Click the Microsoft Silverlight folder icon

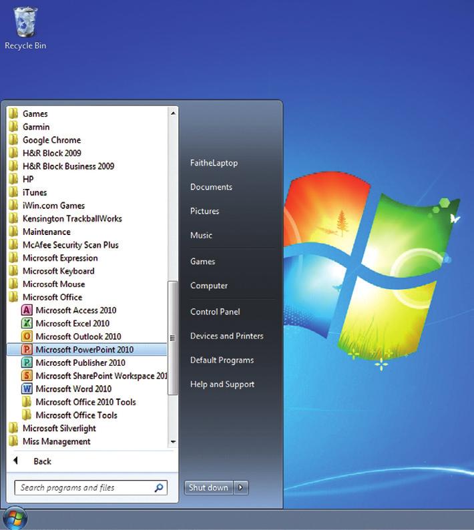(13, 429)
